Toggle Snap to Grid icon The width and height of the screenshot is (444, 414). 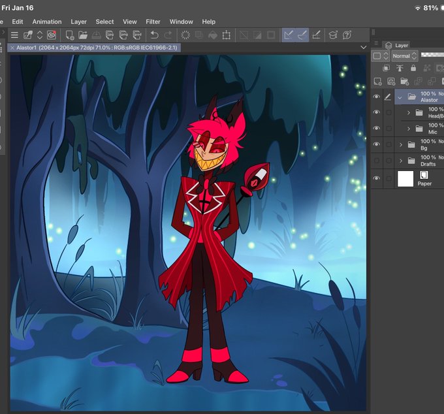click(316, 35)
